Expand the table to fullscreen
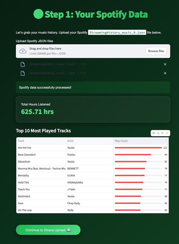 point(167,133)
